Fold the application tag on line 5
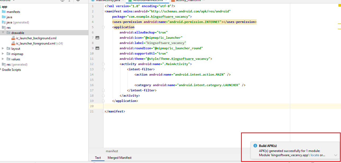 103,27
